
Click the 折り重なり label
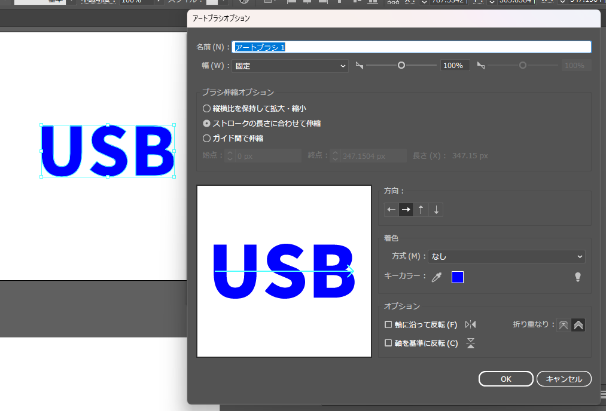tap(534, 324)
